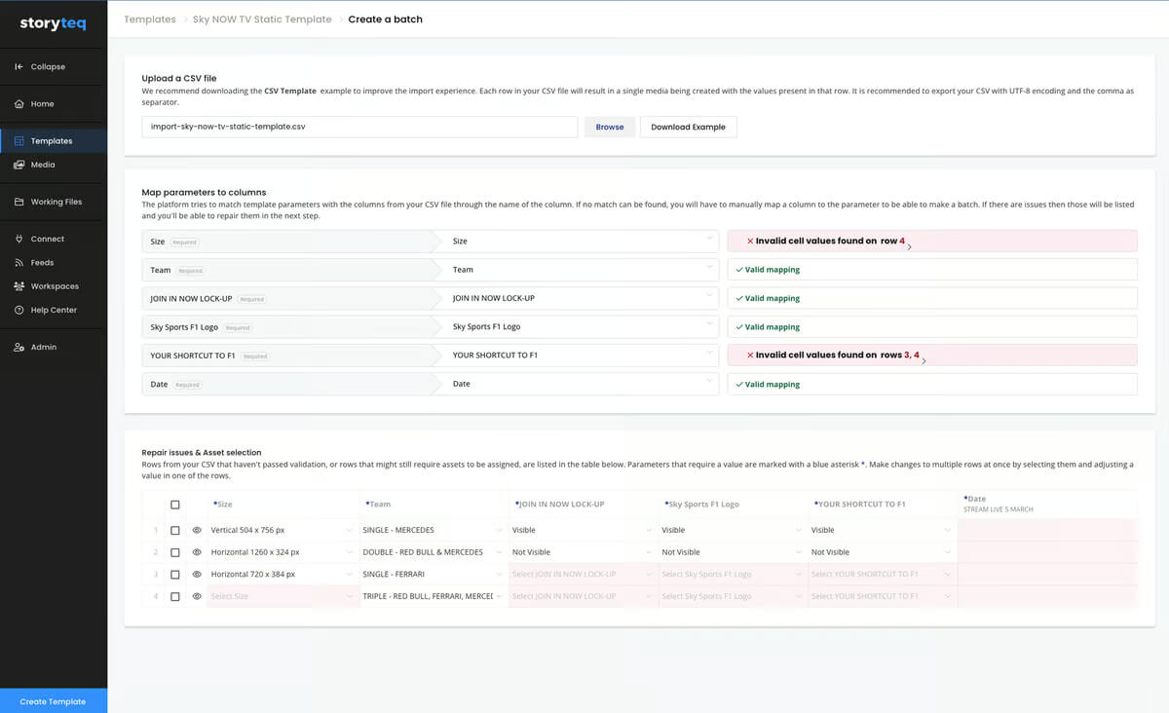
Task: Click Date cell in row 1
Action: point(1047,530)
